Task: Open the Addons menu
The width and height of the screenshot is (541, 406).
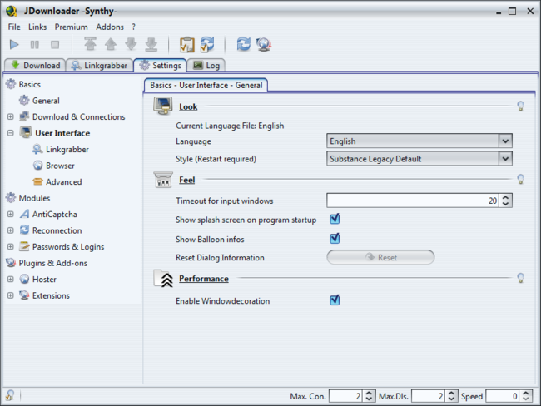Action: [x=110, y=27]
